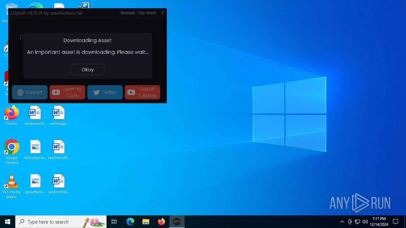Open the Exploit Tutorials YouTube button
The width and height of the screenshot is (406, 228).
(142, 92)
